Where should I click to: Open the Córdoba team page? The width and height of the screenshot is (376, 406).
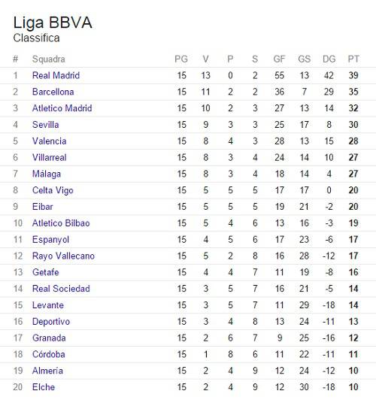click(49, 354)
